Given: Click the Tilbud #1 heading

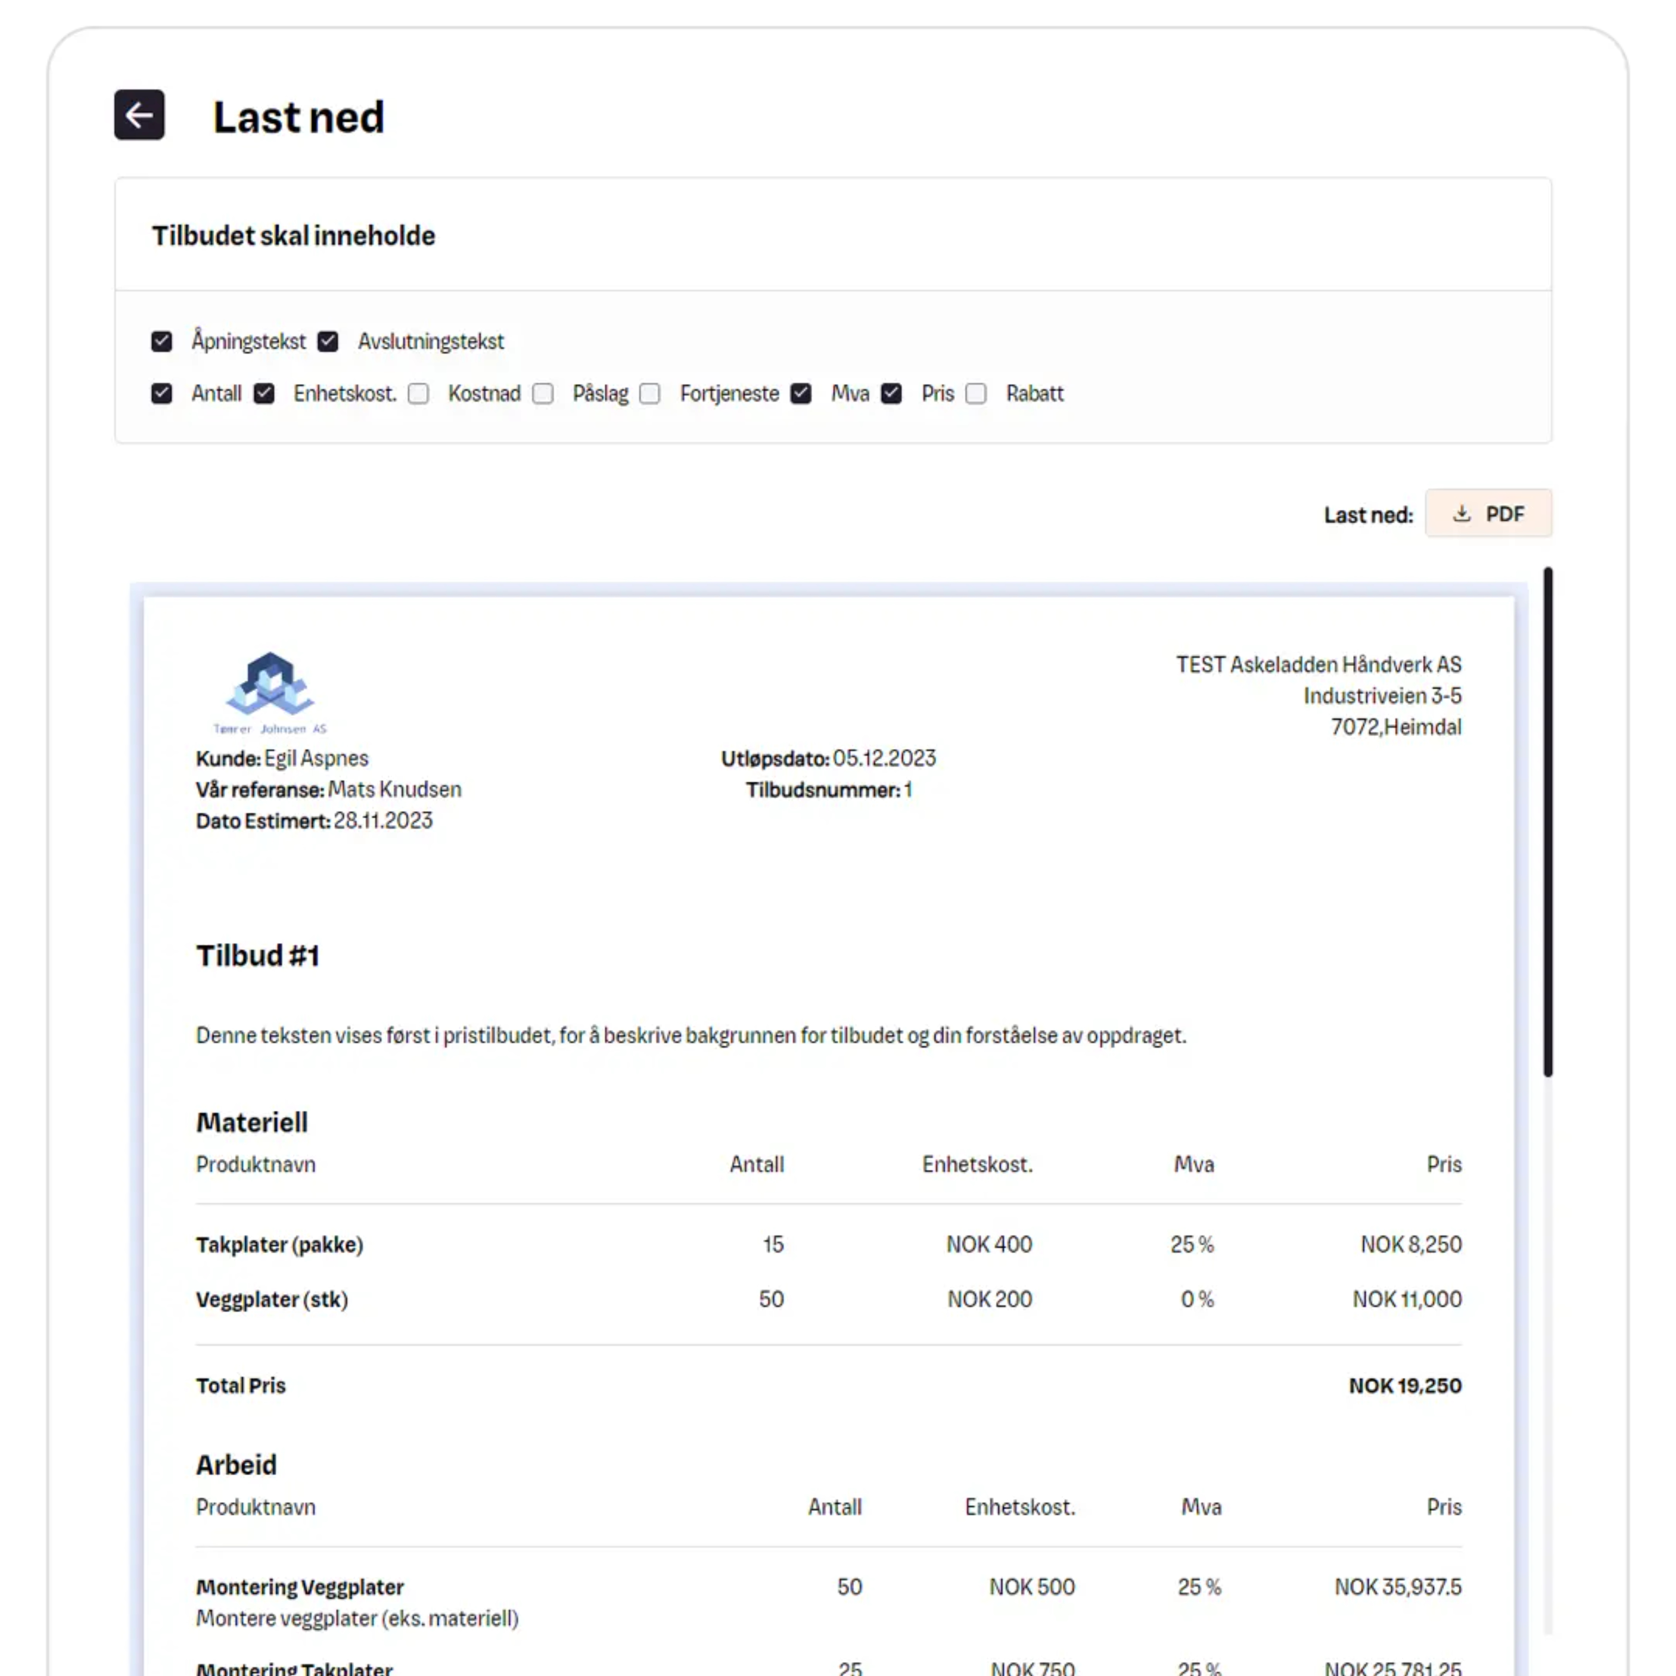Looking at the screenshot, I should (x=258, y=956).
